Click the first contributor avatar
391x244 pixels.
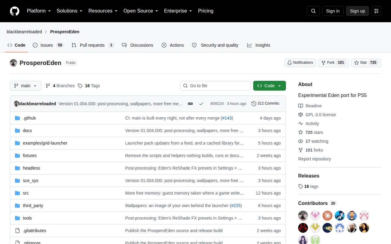tap(303, 216)
